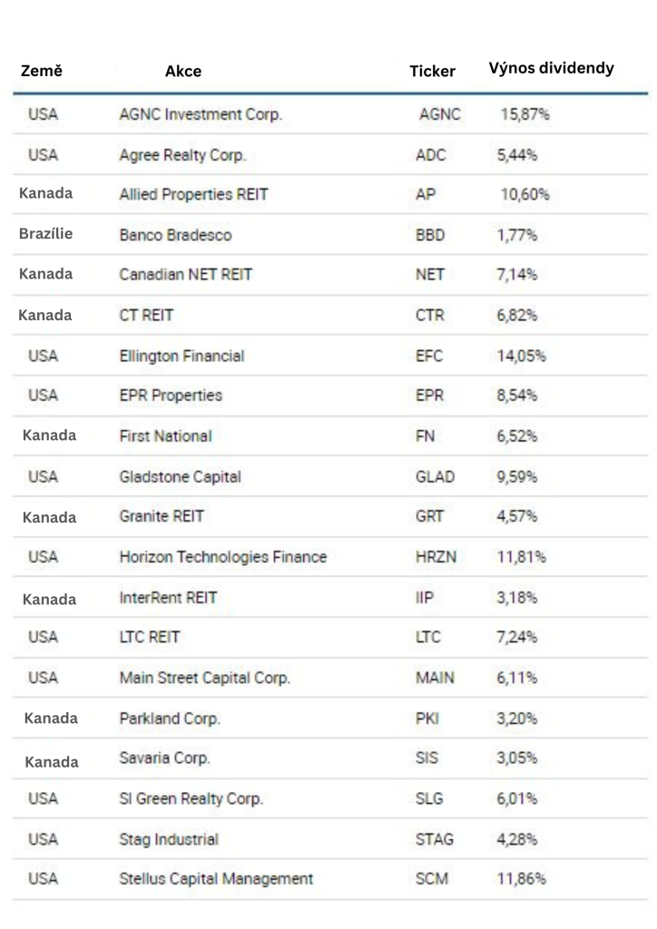Select Savaria Corp. stock name
The width and height of the screenshot is (657, 929).
[x=164, y=758]
